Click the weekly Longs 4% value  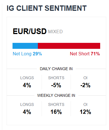(27, 112)
